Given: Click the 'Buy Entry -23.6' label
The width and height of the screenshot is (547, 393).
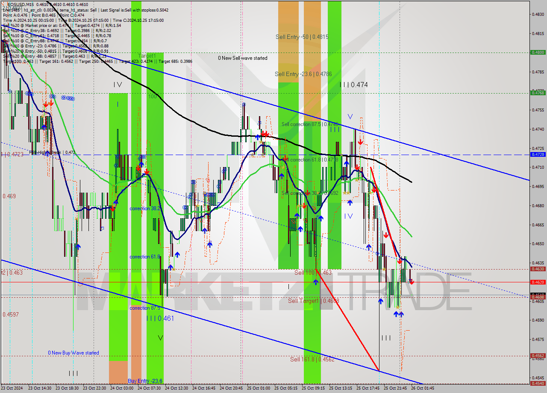Looking at the screenshot, I should point(145,381).
